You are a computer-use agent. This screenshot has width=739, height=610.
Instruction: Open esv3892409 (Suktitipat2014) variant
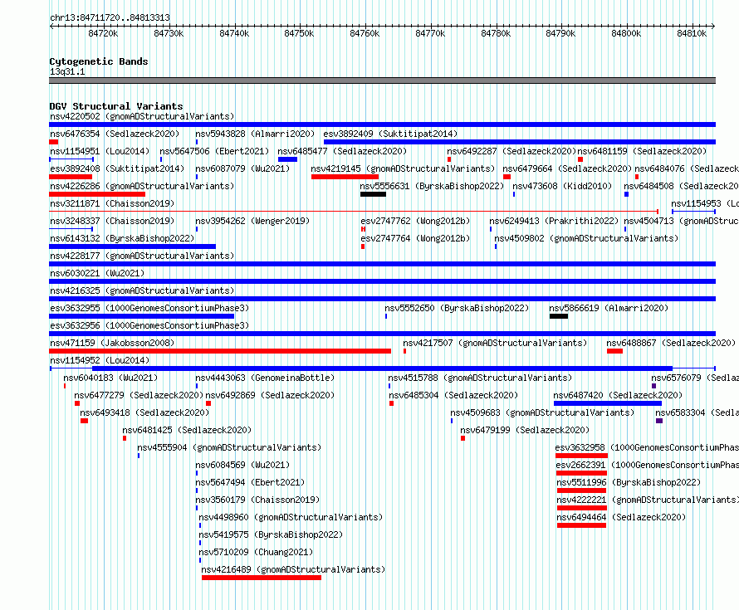(390, 134)
